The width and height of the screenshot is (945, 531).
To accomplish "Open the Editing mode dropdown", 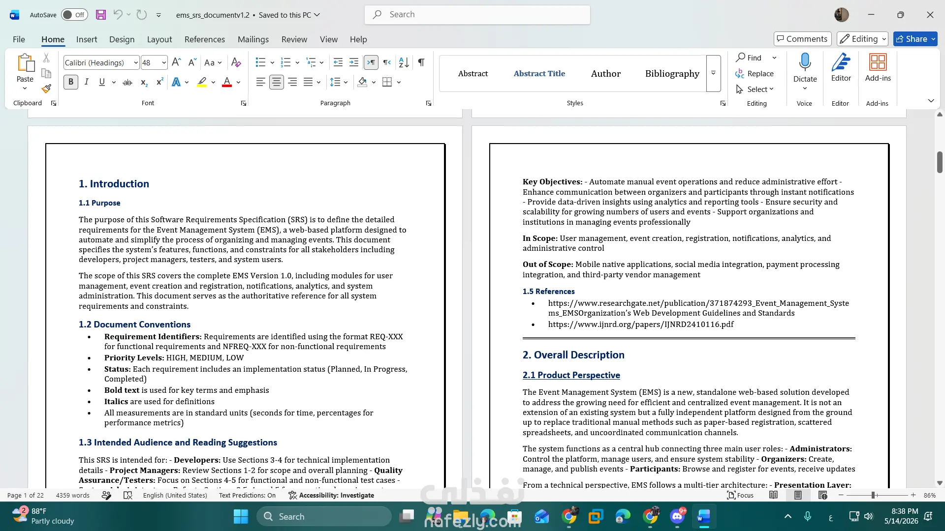I will 863,39.
